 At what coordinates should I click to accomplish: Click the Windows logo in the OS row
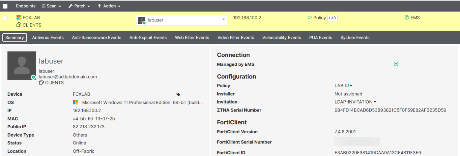(x=75, y=102)
